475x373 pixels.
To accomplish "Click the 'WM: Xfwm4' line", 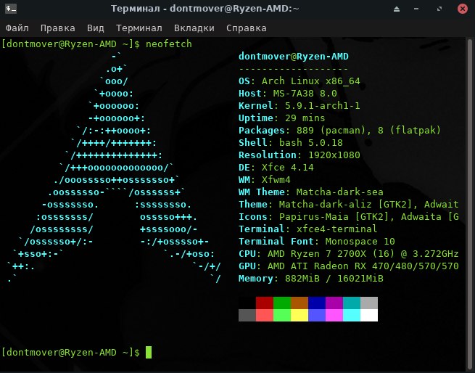I will coord(265,180).
